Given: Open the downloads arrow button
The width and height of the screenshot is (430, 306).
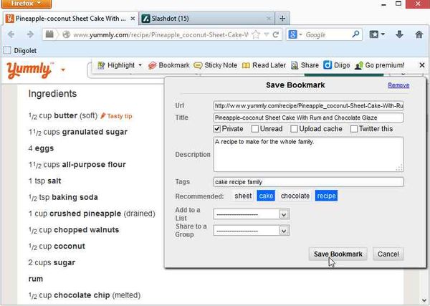Looking at the screenshot, I should pos(399,34).
